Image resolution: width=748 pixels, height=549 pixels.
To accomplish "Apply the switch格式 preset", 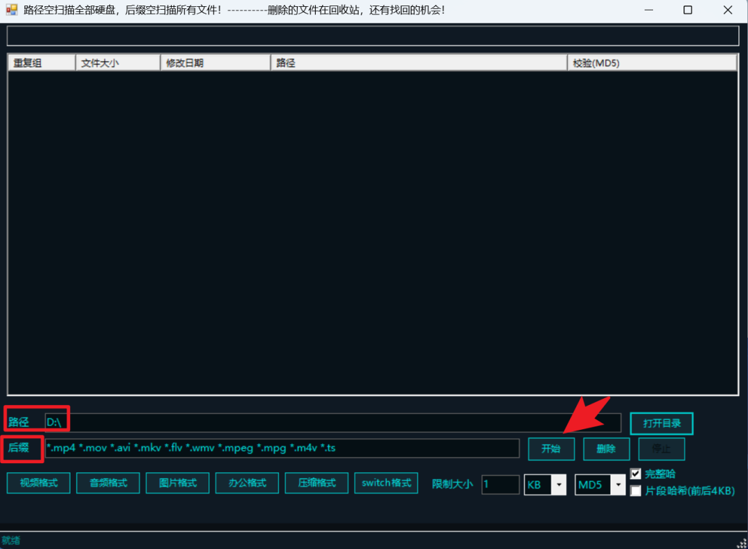I will (386, 483).
